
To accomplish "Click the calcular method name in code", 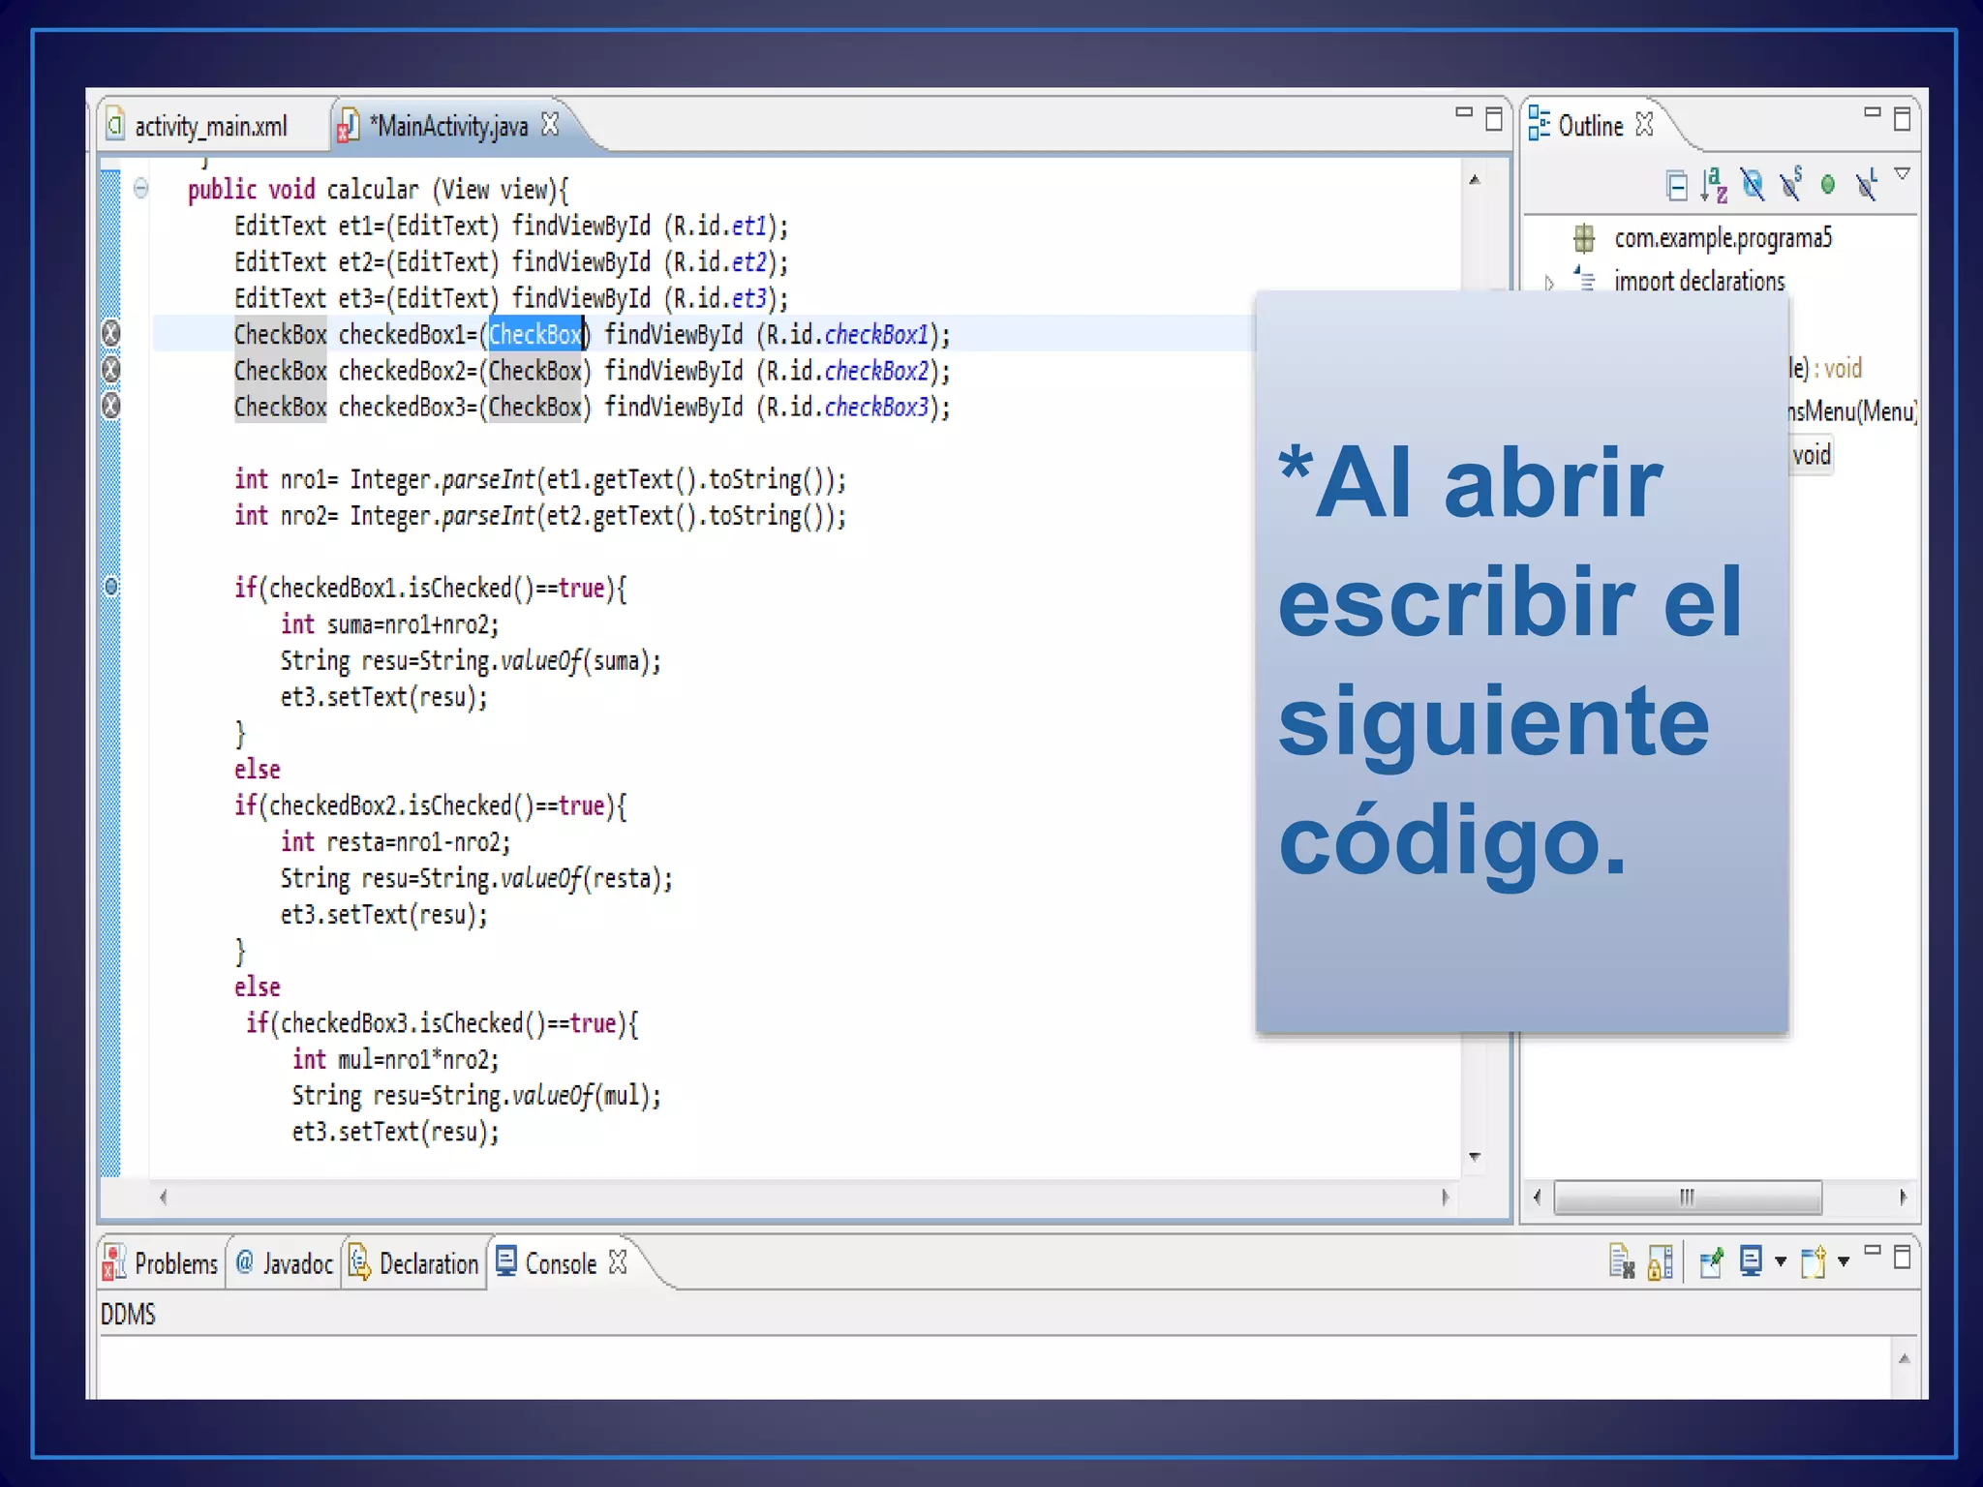I will point(373,189).
